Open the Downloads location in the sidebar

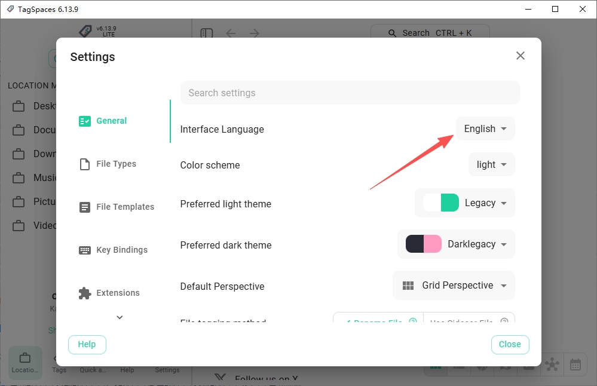click(x=32, y=154)
